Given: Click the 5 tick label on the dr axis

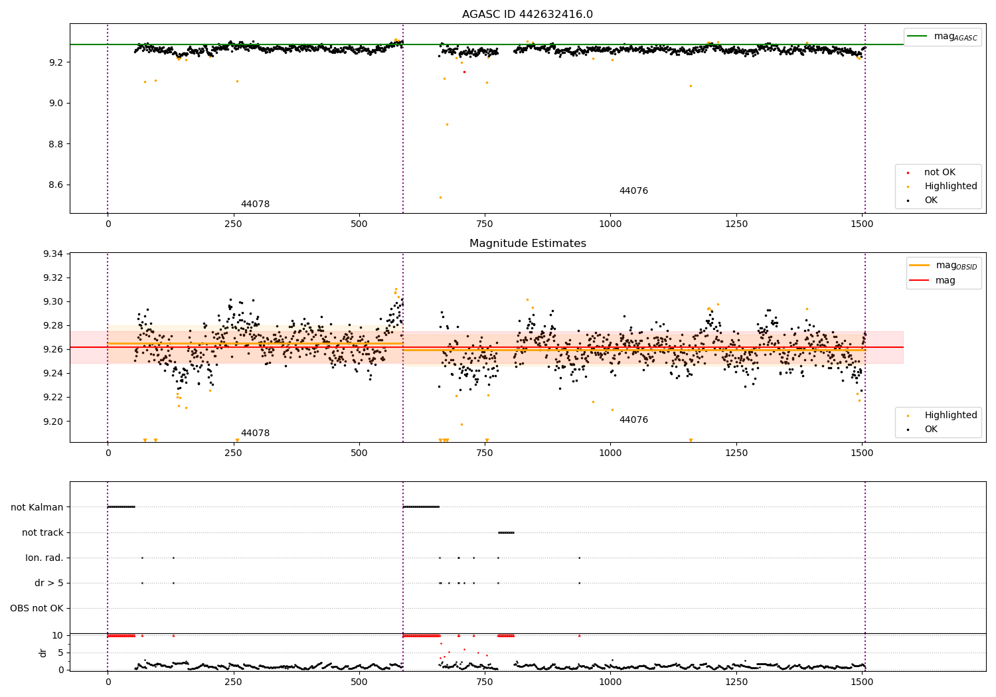Looking at the screenshot, I should tap(60, 653).
